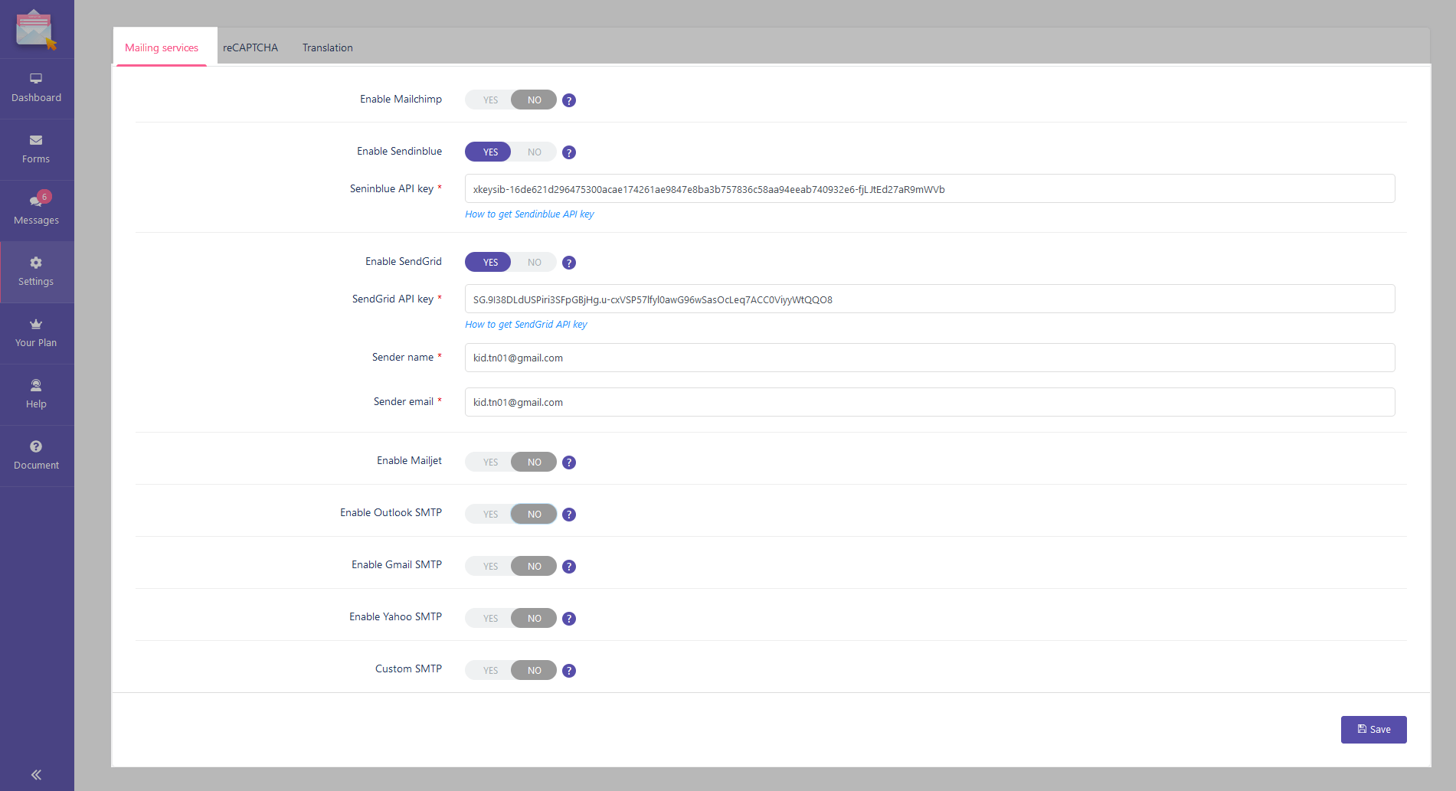1456x791 pixels.
Task: Switch to Mailing services tab
Action: tap(162, 47)
